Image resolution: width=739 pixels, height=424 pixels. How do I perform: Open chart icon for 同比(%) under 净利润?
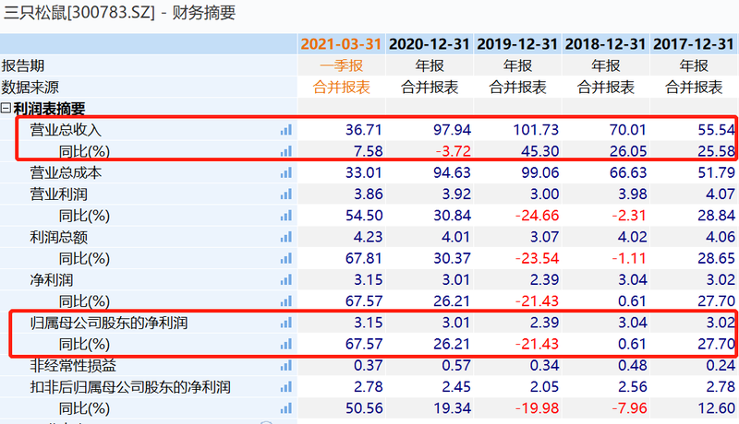[286, 301]
